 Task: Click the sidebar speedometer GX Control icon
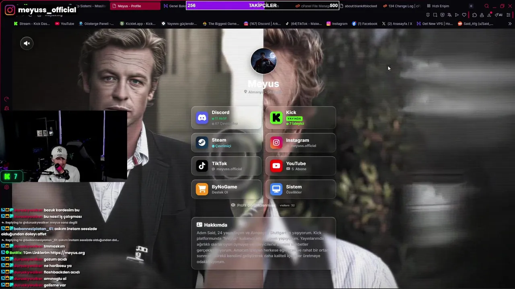6,99
